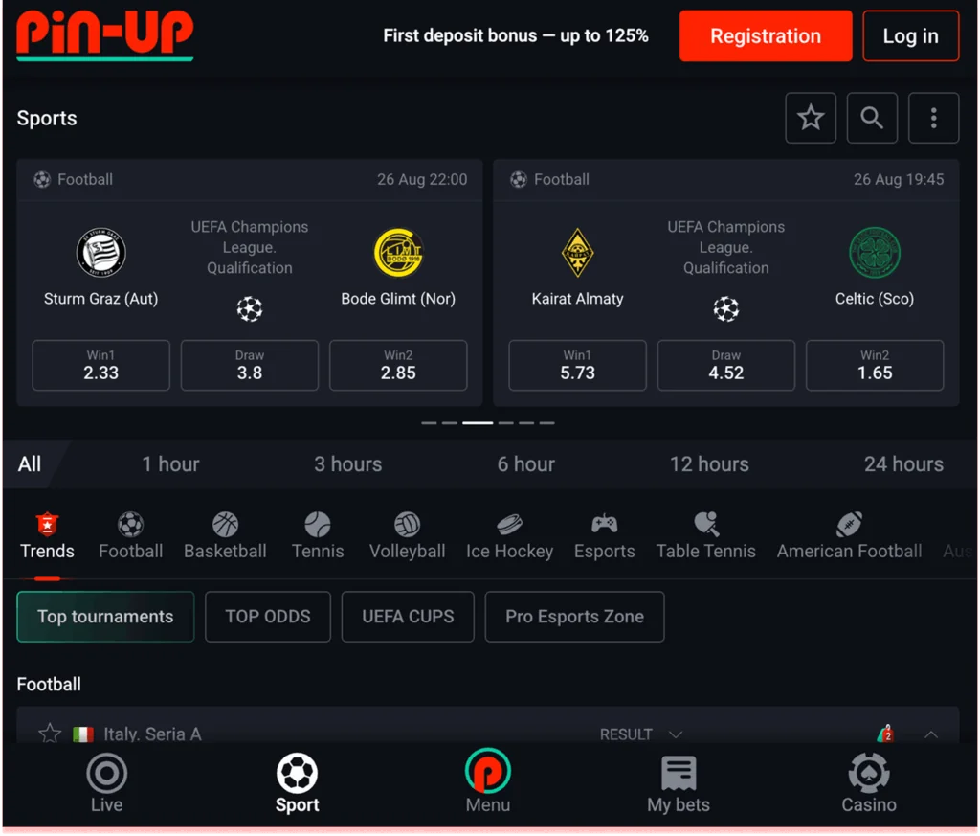Open the Italy. Seria A league

coord(152,734)
